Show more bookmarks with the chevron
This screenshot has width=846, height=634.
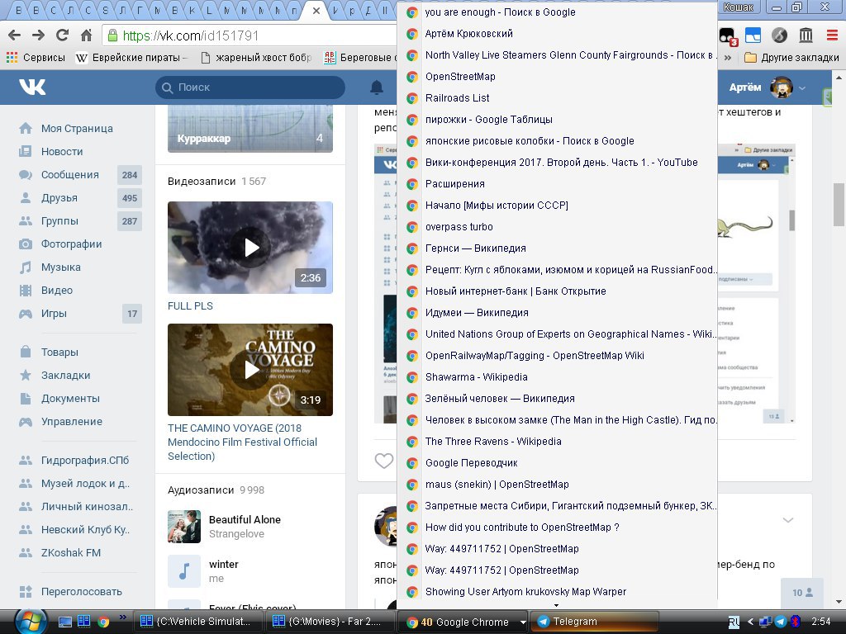[x=728, y=58]
